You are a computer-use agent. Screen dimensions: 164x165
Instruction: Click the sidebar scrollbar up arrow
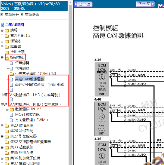71,3
